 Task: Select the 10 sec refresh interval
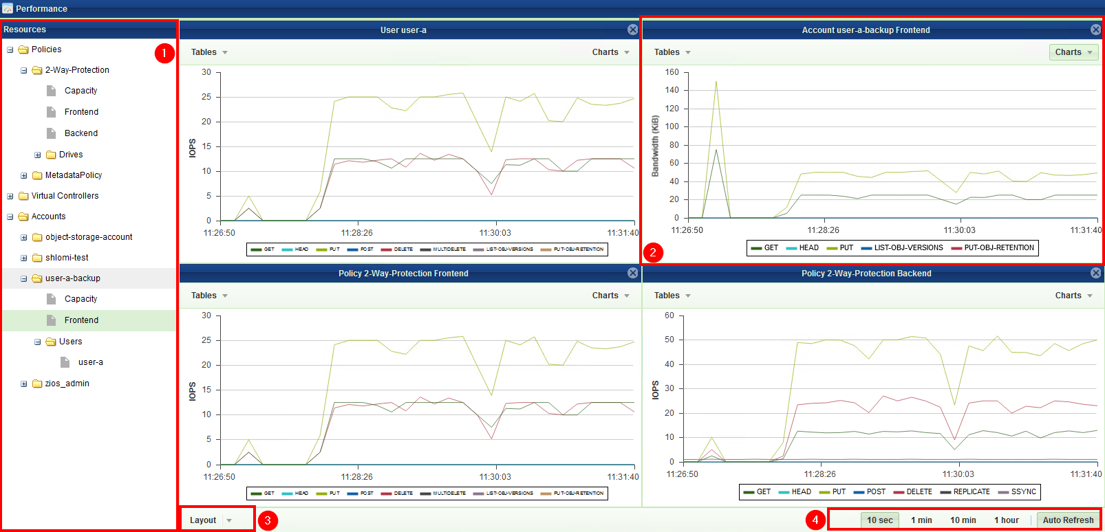(879, 520)
